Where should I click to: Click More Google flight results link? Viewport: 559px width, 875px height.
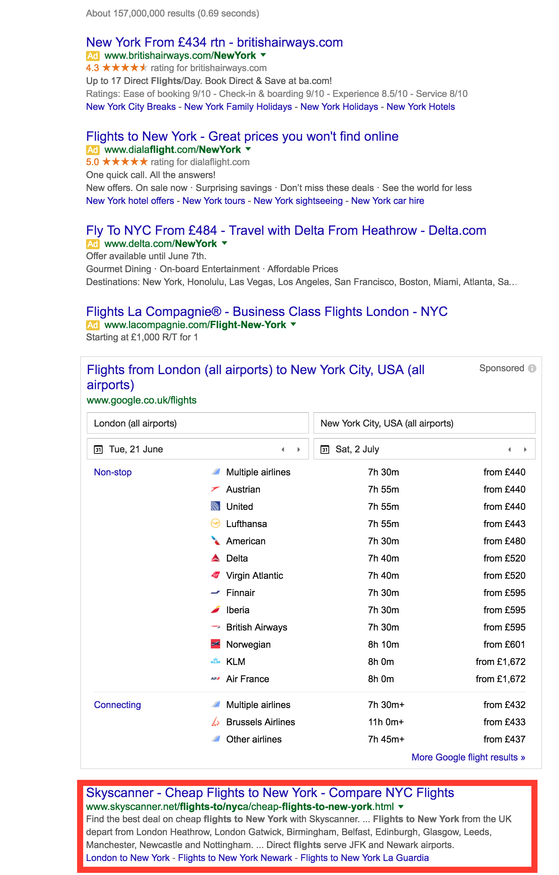point(468,757)
